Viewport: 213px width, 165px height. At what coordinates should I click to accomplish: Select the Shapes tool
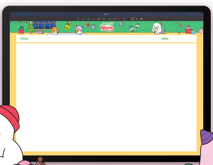click(x=88, y=19)
